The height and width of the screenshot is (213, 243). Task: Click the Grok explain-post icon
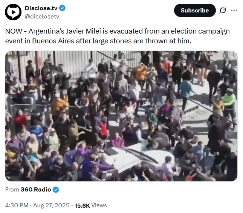[223, 11]
